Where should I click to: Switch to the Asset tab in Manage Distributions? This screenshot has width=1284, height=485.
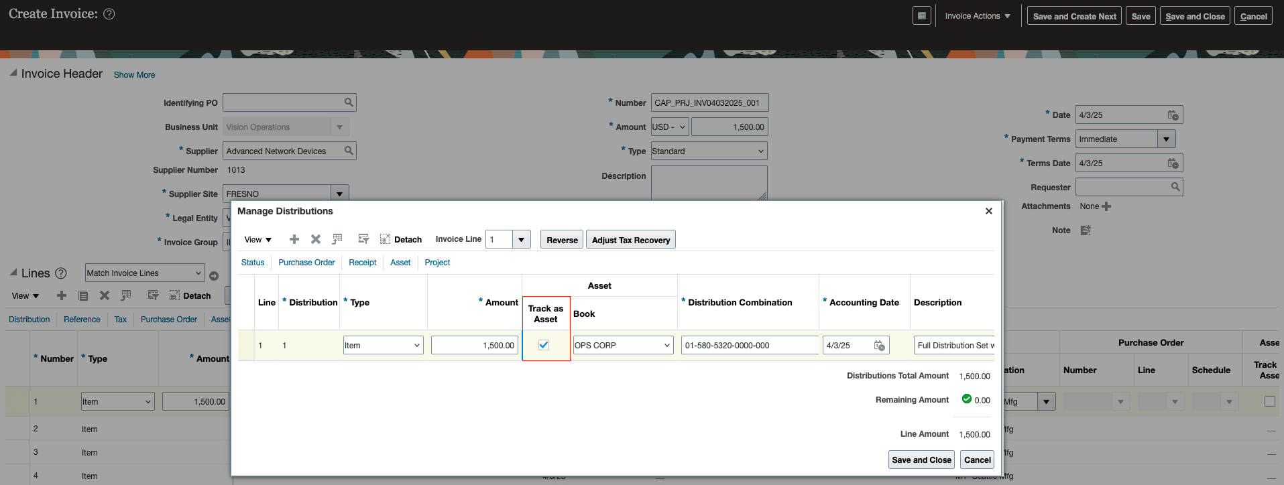coord(400,263)
